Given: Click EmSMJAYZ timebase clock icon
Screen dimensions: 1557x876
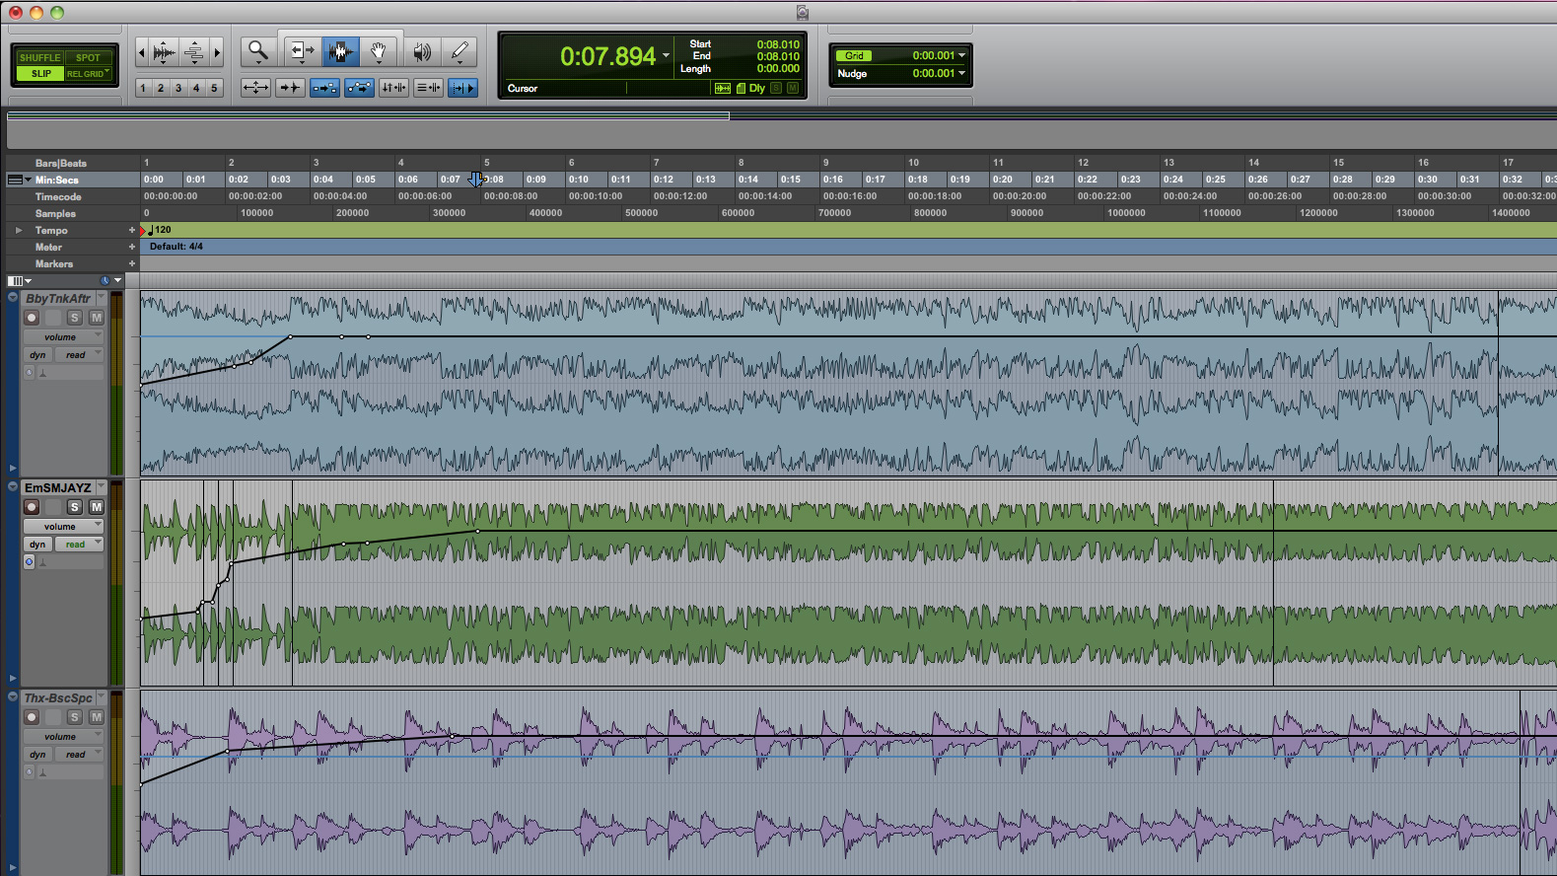Looking at the screenshot, I should 29,562.
